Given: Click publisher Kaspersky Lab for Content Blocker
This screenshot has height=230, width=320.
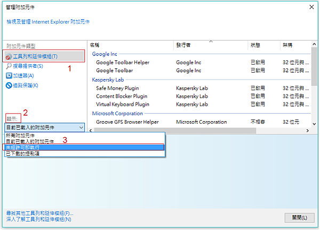Looking at the screenshot, I should point(192,96).
